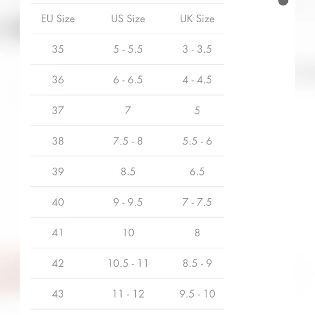
Task: Click US size 6 - 6.5 cell
Action: click(128, 80)
